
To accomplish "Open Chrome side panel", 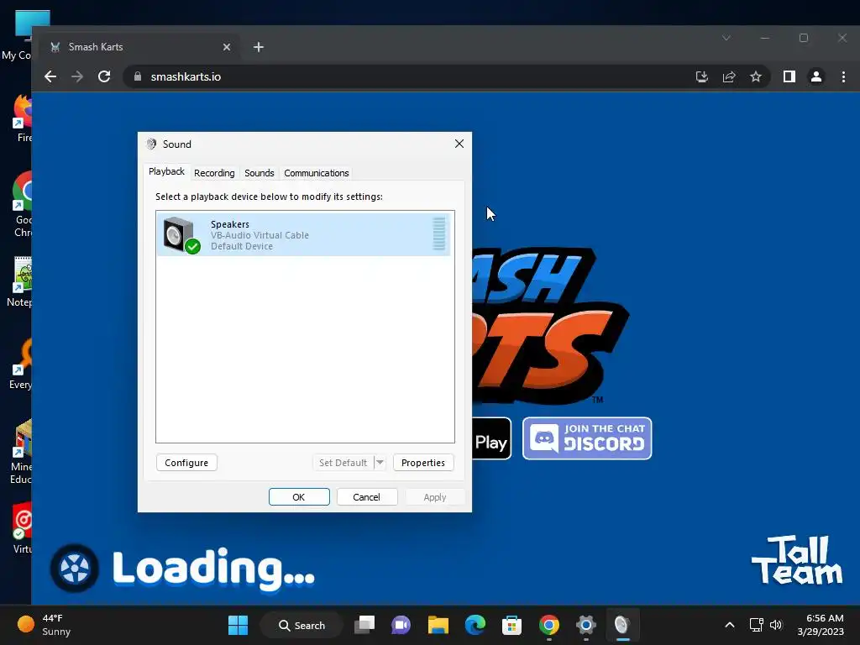I will [789, 76].
